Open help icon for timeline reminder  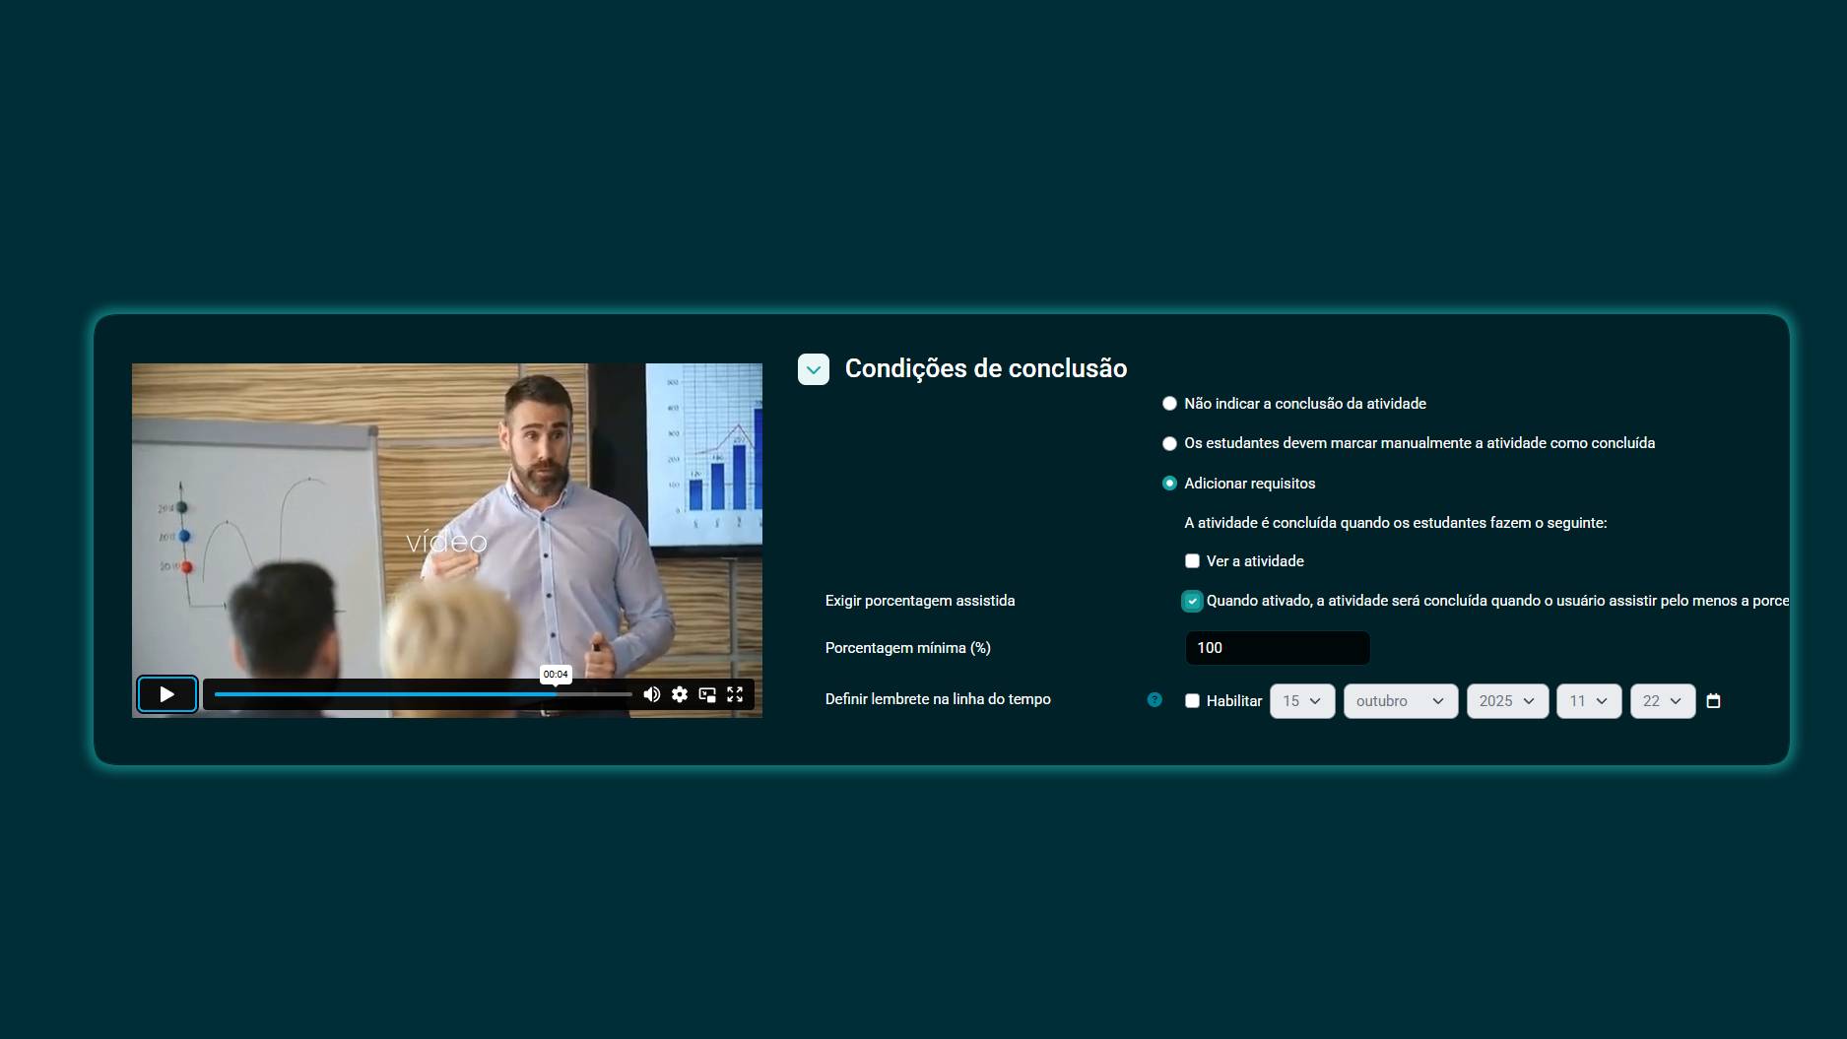(1154, 700)
